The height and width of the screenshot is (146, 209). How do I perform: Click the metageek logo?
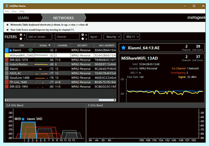click(196, 18)
